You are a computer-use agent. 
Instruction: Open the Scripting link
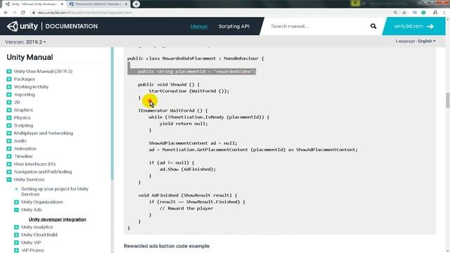coord(23,126)
